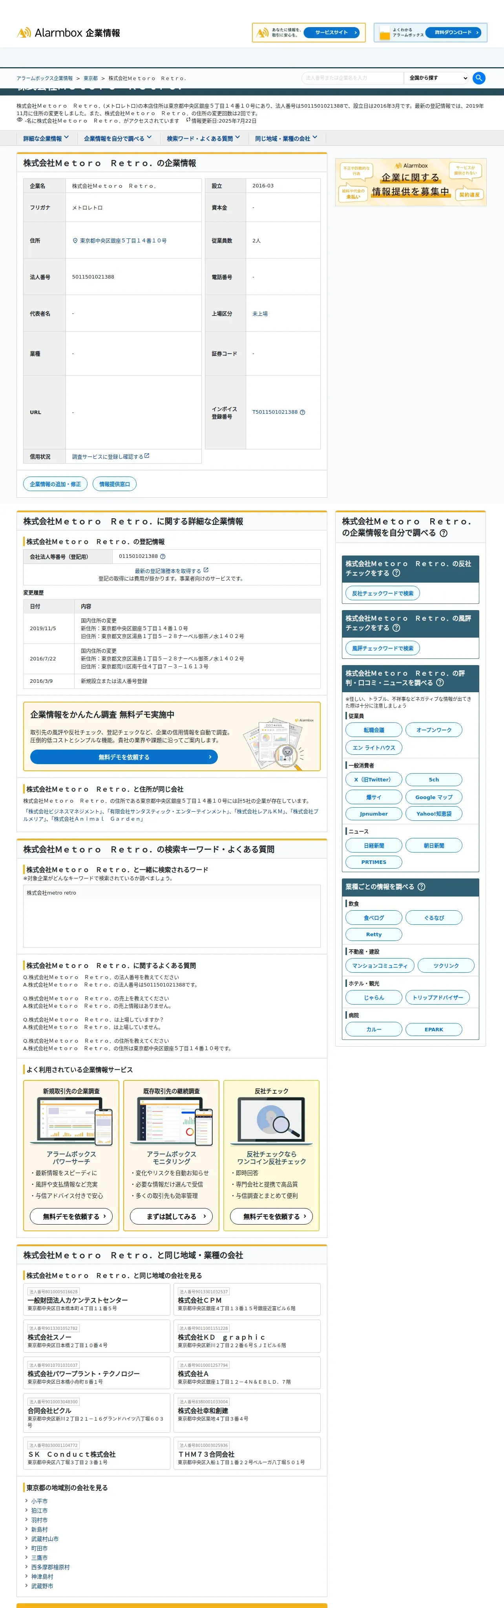
Task: Click 風評チェックワードで検索 button
Action: pos(382,649)
